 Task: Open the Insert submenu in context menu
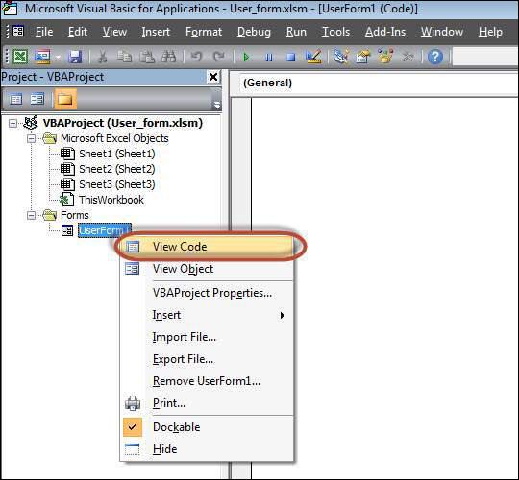(x=207, y=315)
